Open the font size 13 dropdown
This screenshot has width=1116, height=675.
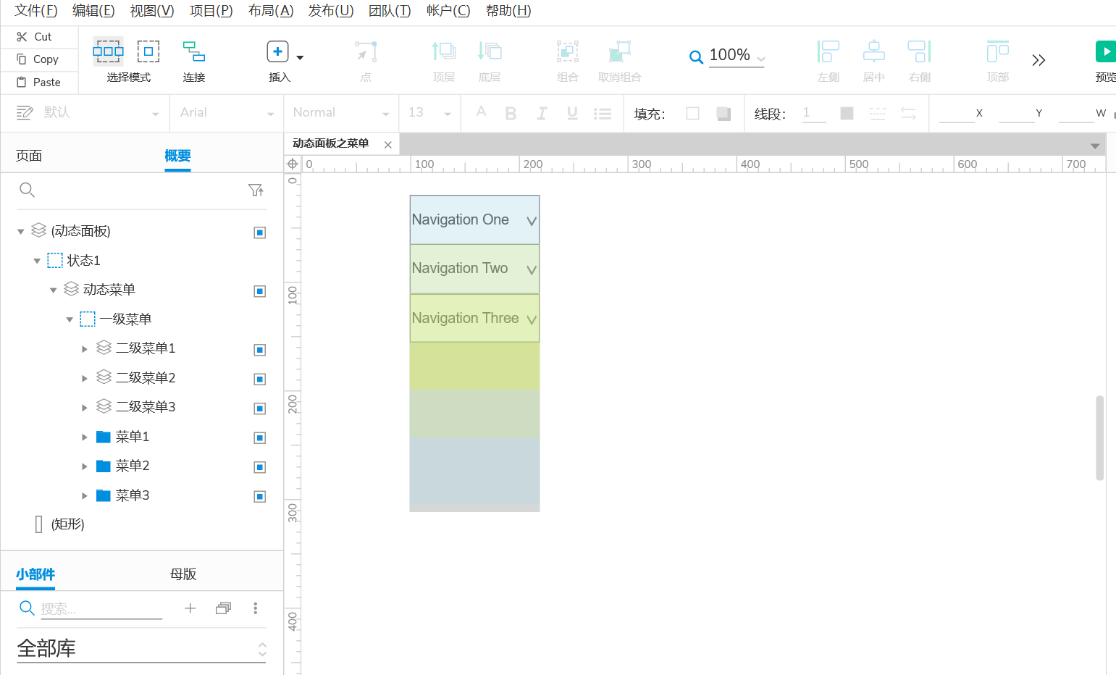pos(448,114)
